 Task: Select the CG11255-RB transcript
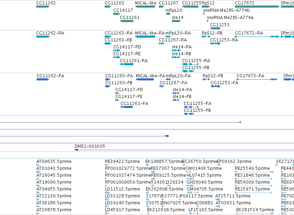point(188,71)
